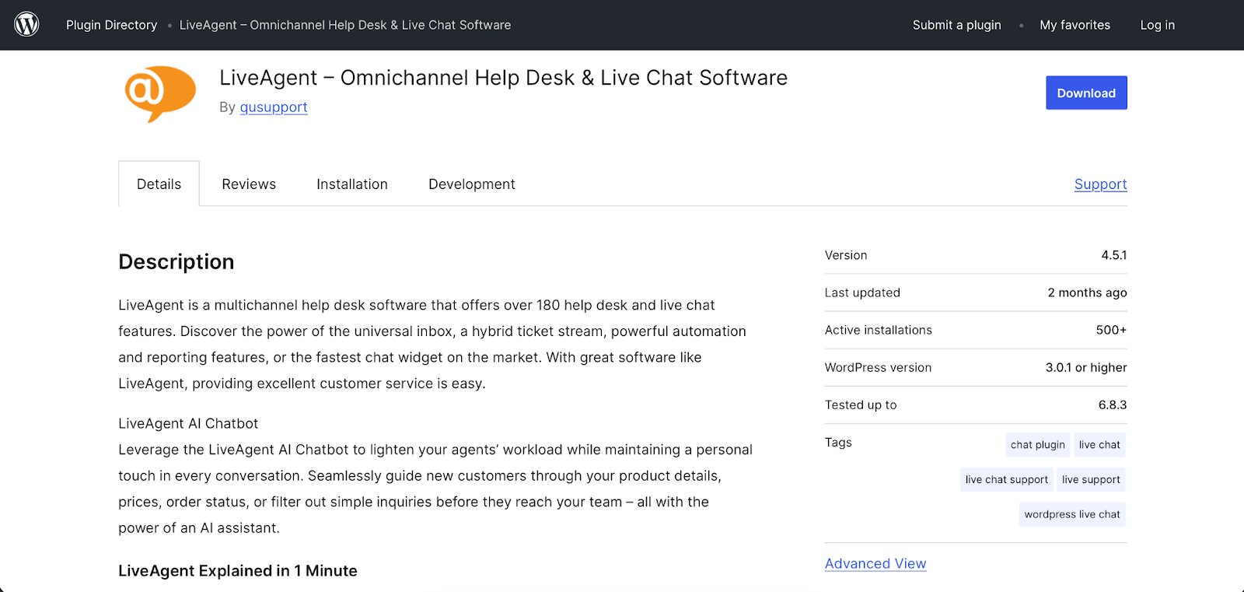
Task: Click the live support tag
Action: coord(1091,480)
